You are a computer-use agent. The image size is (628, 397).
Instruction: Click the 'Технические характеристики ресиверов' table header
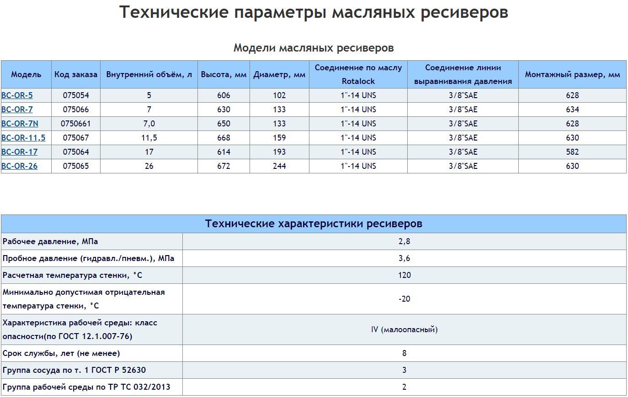coord(314,224)
